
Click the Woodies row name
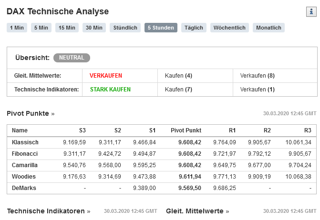tap(24, 176)
